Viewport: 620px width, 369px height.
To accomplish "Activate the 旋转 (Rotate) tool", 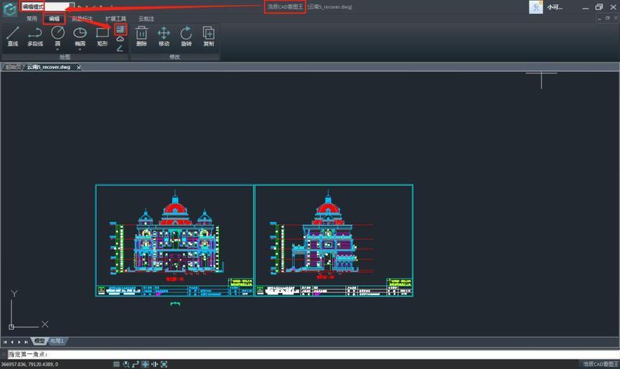I will coord(186,34).
